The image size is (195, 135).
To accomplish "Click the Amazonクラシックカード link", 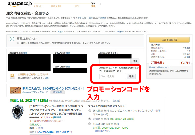I will (35, 92).
